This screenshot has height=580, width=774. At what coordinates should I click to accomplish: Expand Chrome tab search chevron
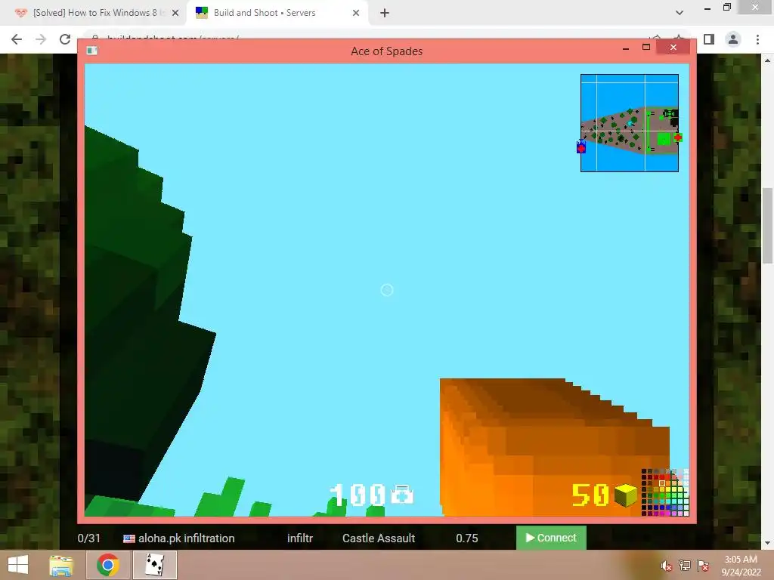point(680,13)
